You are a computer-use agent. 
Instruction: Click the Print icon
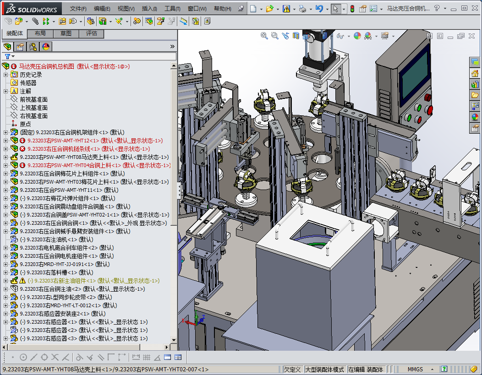302,9
